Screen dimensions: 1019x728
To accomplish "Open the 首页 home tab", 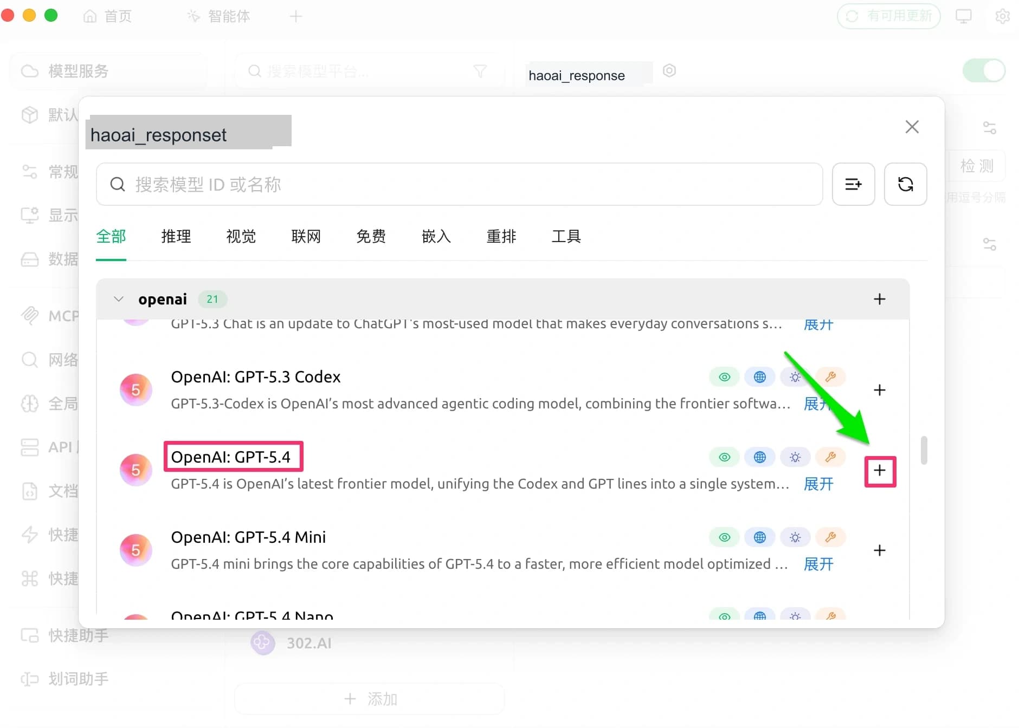I will [x=107, y=16].
